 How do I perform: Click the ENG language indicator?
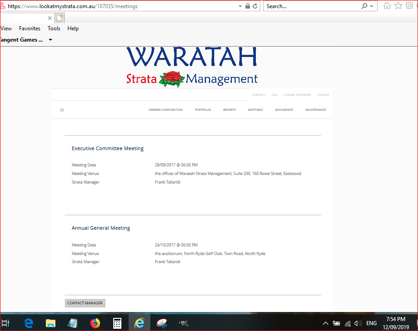coord(371,323)
